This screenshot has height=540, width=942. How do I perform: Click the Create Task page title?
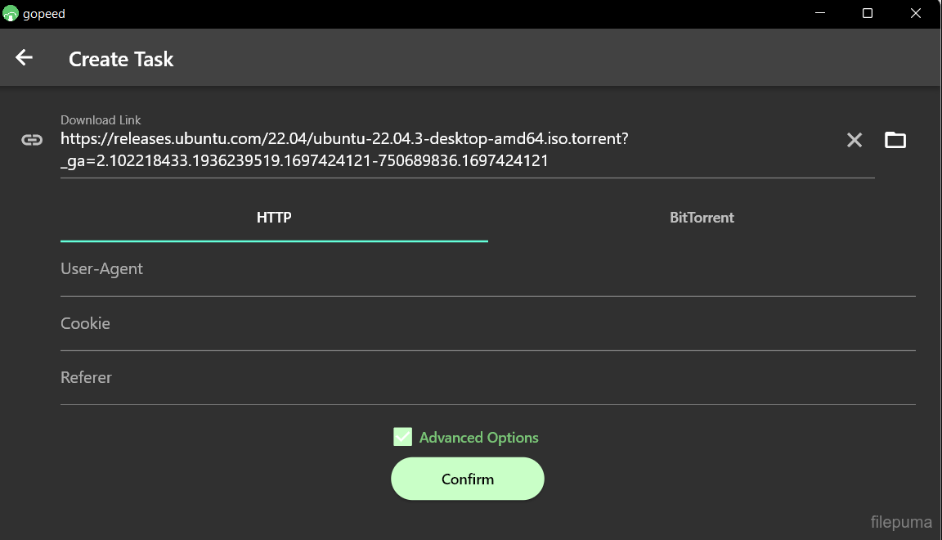121,59
